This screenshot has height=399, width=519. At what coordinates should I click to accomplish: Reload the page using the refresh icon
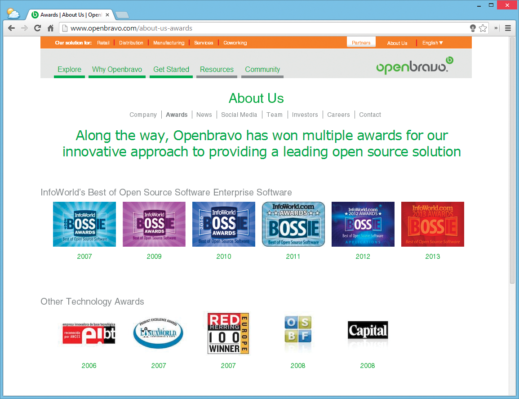(37, 28)
